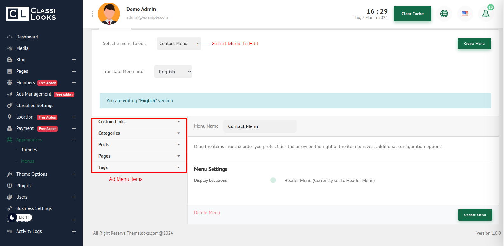This screenshot has width=504, height=246.
Task: Click the Classified Settings gear icon
Action: coord(10,106)
